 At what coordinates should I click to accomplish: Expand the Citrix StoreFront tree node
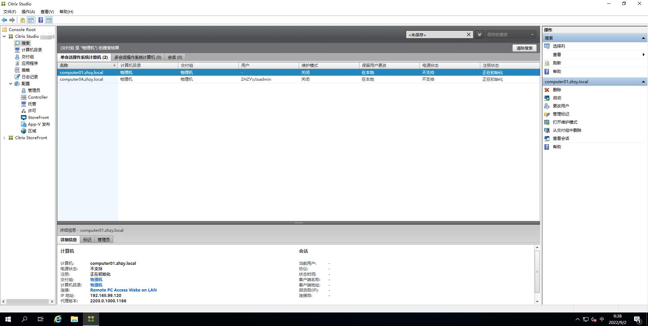pyautogui.click(x=4, y=137)
